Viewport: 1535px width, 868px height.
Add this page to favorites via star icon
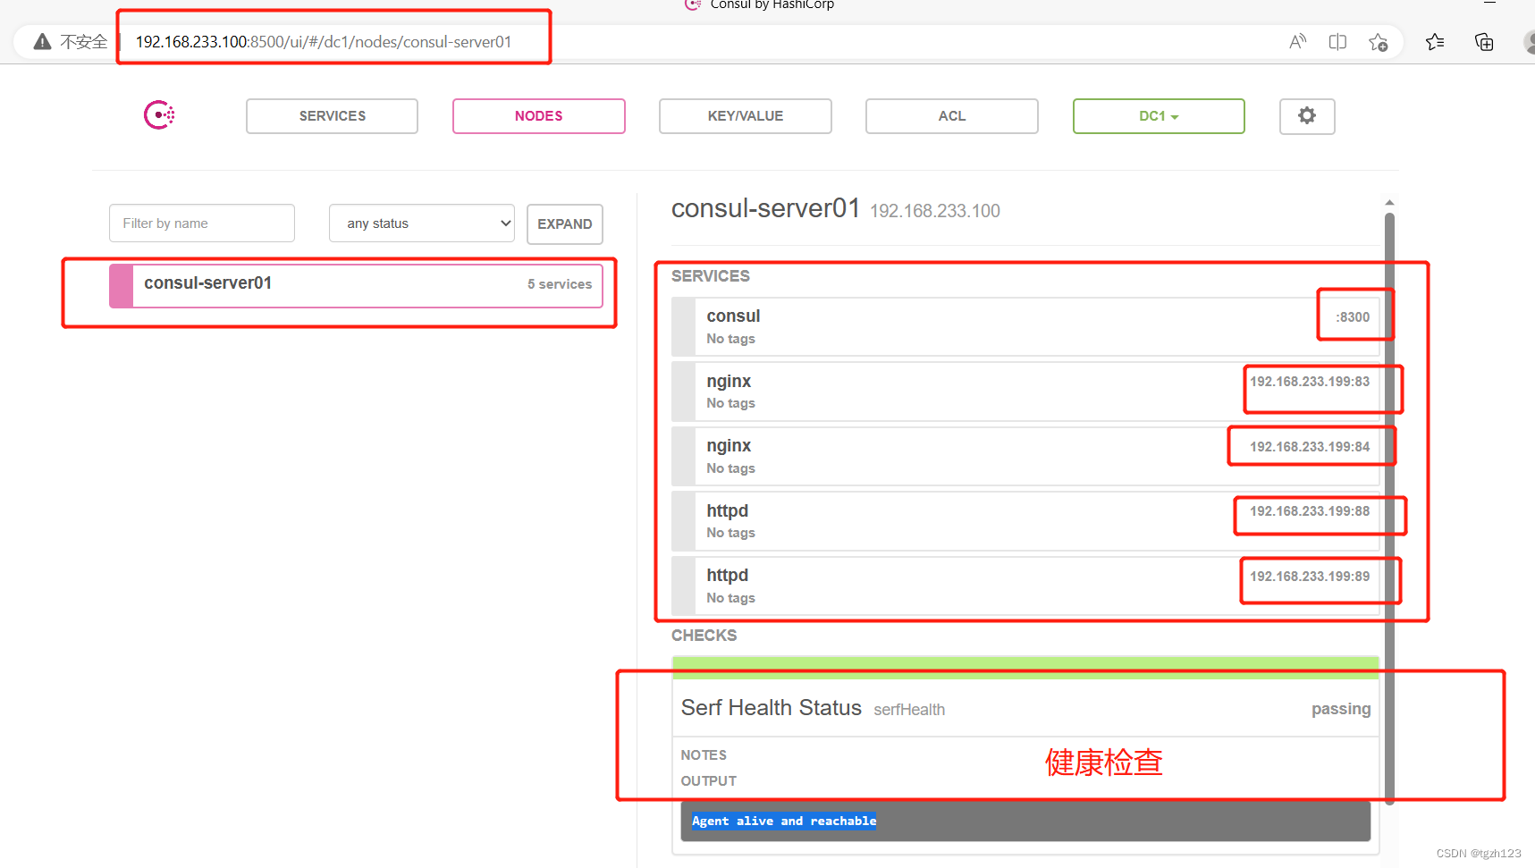pyautogui.click(x=1378, y=41)
